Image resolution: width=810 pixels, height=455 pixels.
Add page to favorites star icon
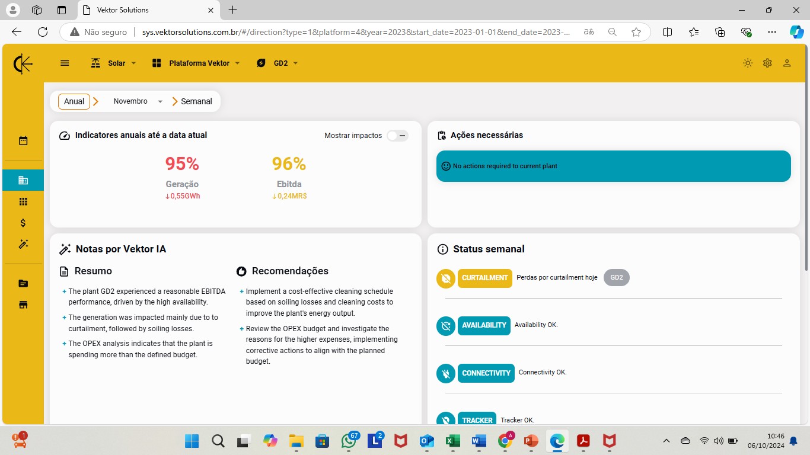pos(636,32)
